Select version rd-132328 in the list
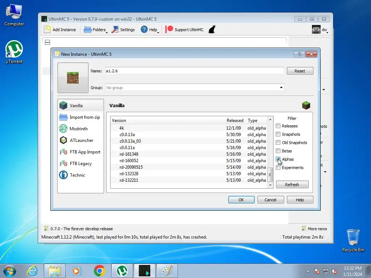This screenshot has width=371, height=278. [189, 173]
